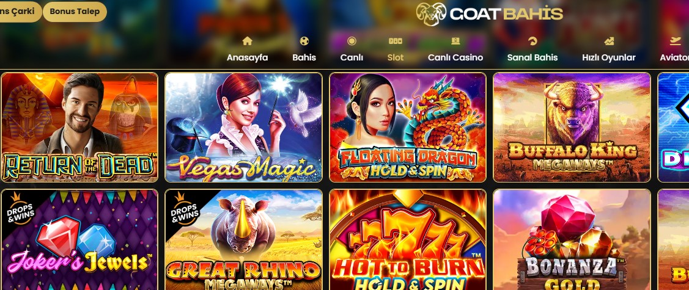
Task: Click the Slot 777 icon
Action: tap(396, 42)
